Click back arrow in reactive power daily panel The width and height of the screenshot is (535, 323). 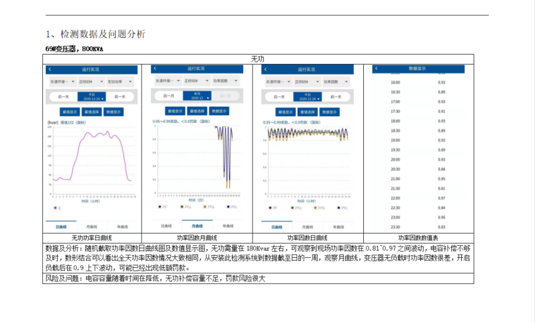[50, 69]
